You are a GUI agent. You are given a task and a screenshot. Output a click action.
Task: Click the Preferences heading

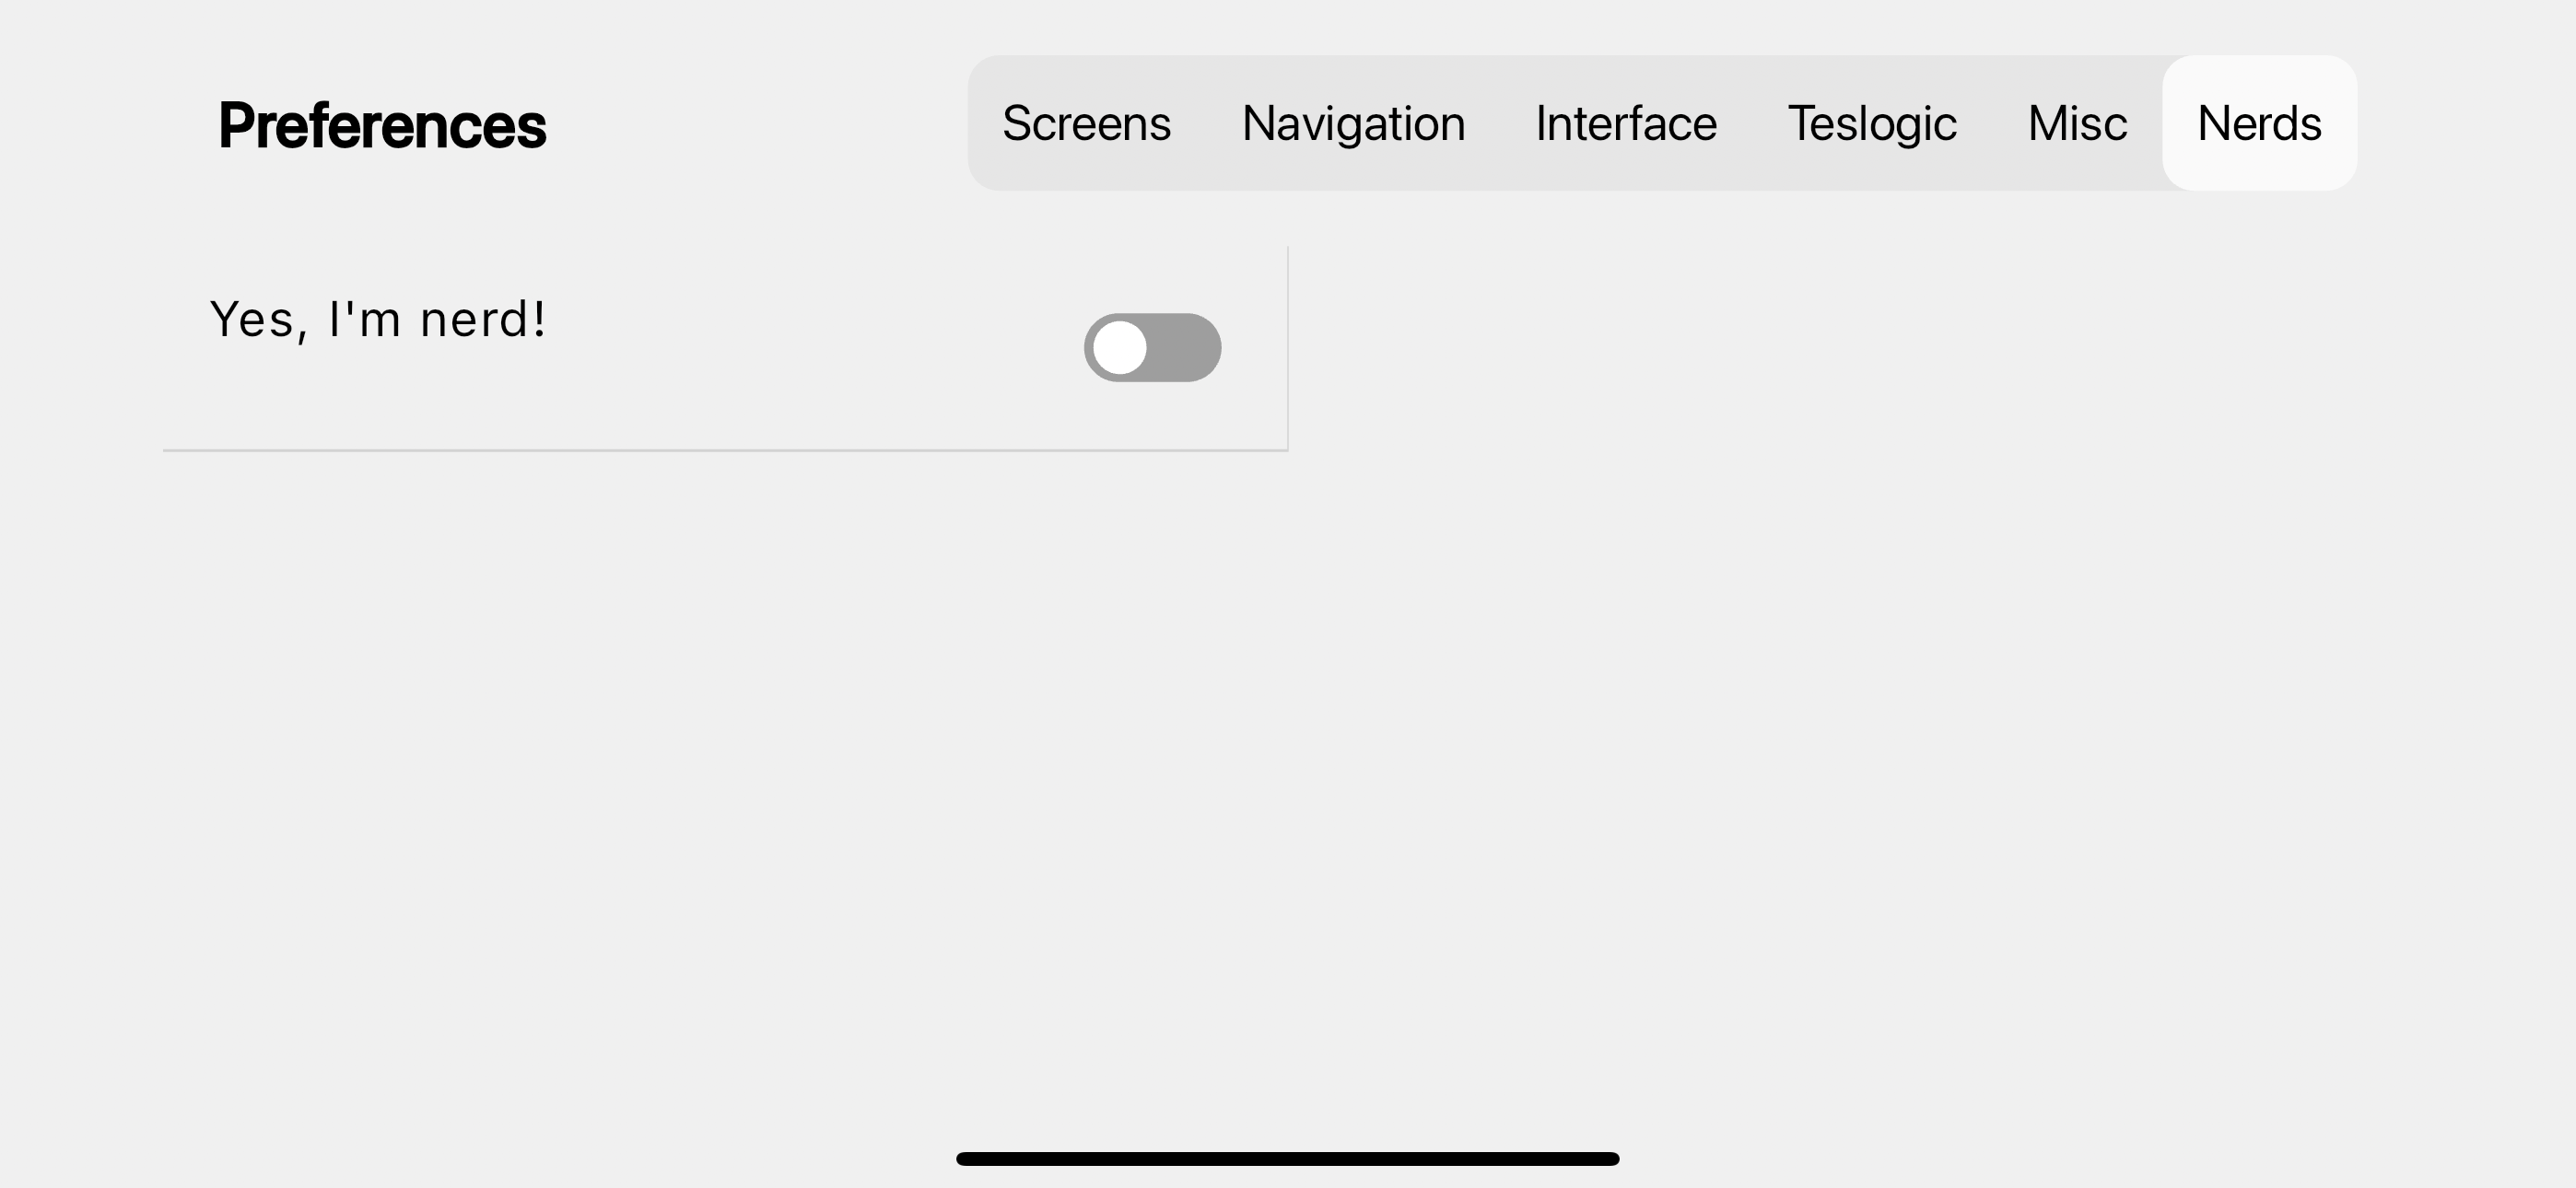pyautogui.click(x=382, y=126)
